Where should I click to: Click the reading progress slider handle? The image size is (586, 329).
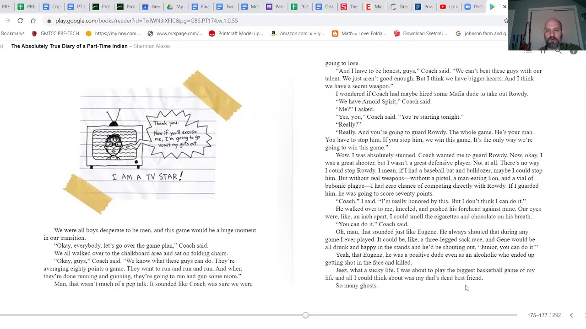coord(305,315)
